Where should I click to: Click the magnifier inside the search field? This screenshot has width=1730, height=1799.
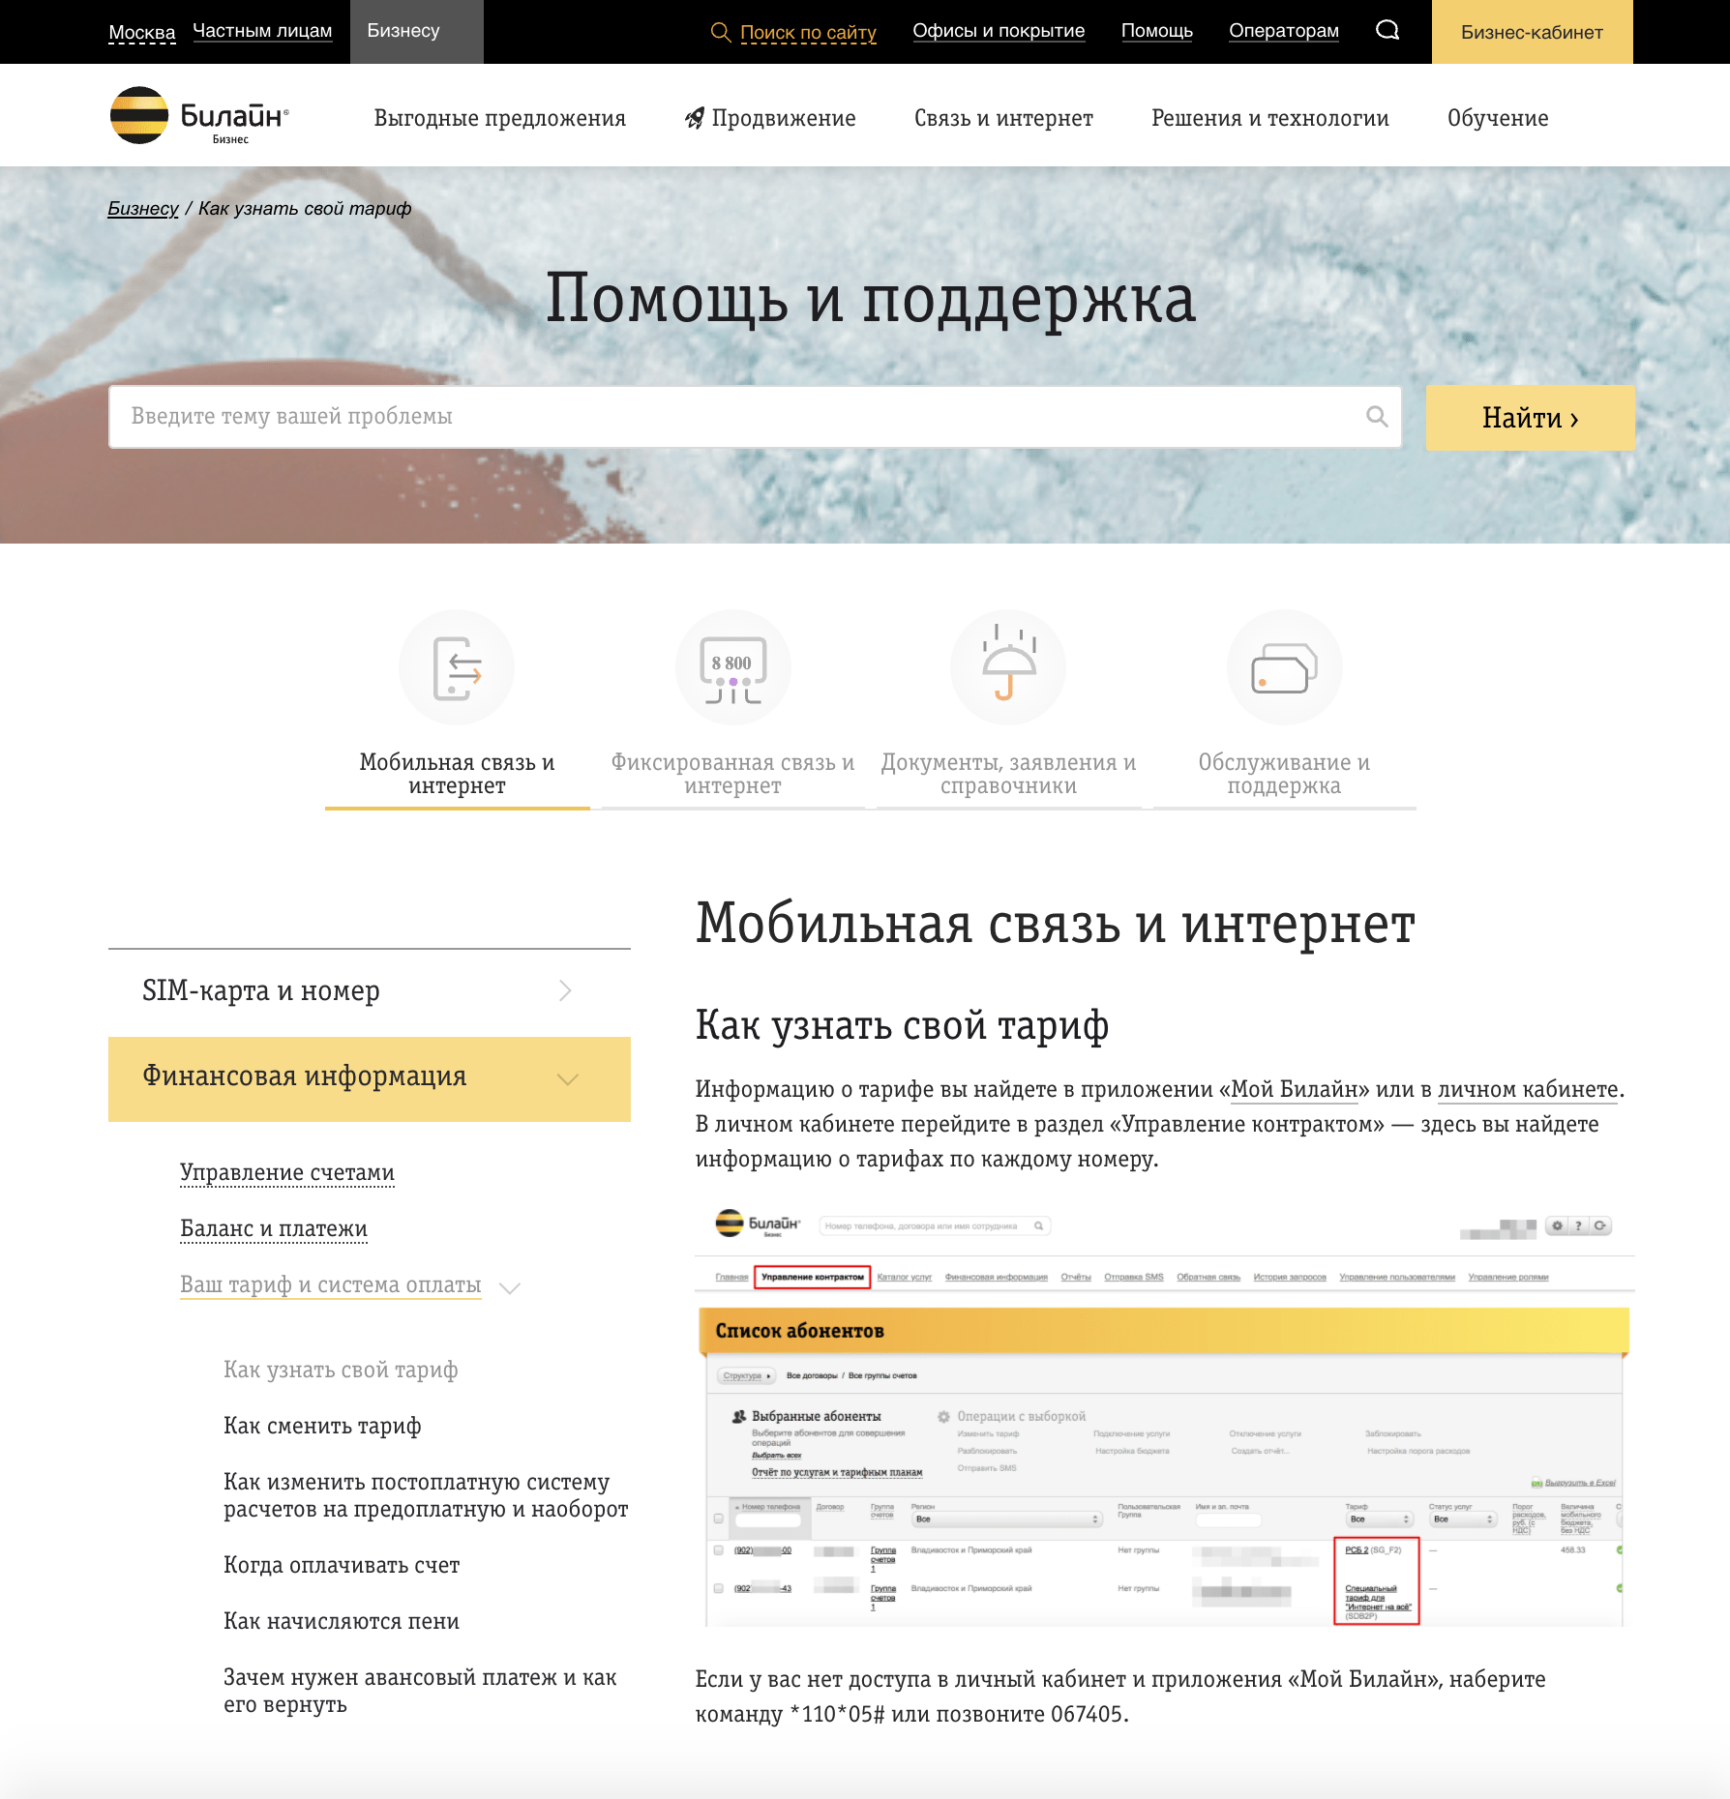1375,418
